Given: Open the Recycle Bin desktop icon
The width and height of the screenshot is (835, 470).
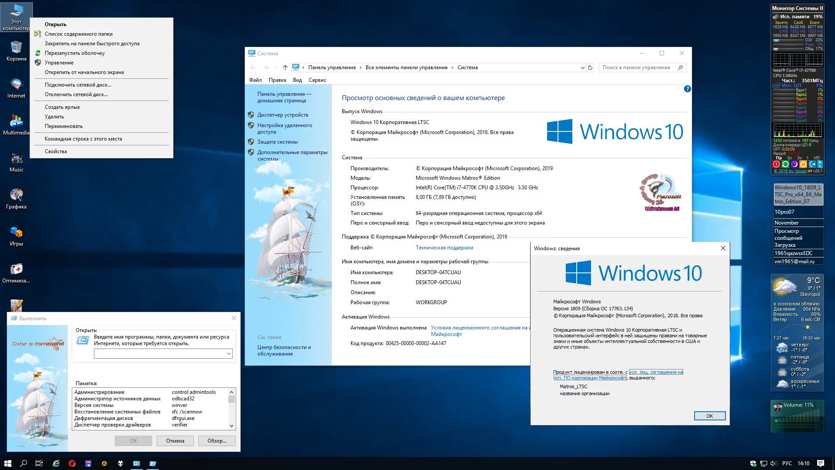Looking at the screenshot, I should 16,48.
